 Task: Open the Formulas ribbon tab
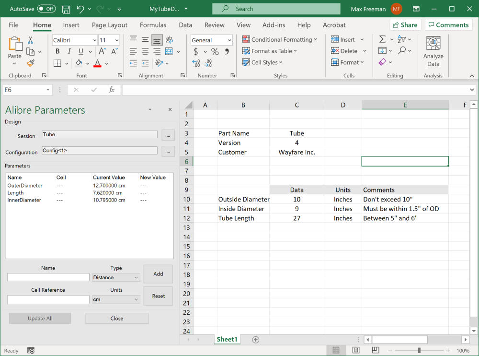[153, 25]
